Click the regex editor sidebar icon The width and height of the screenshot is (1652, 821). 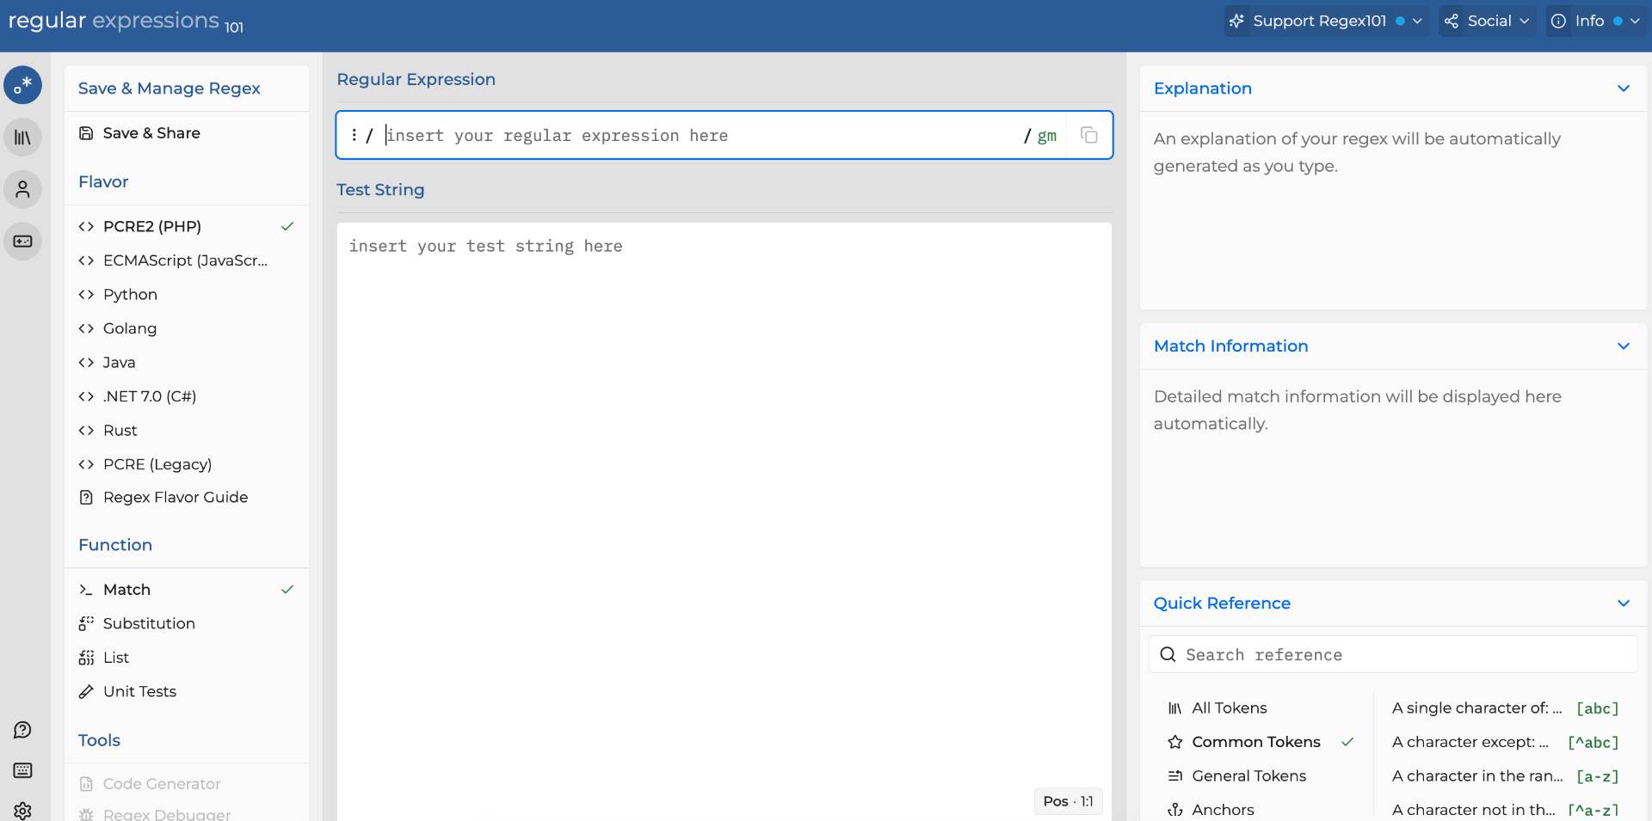tap(23, 85)
